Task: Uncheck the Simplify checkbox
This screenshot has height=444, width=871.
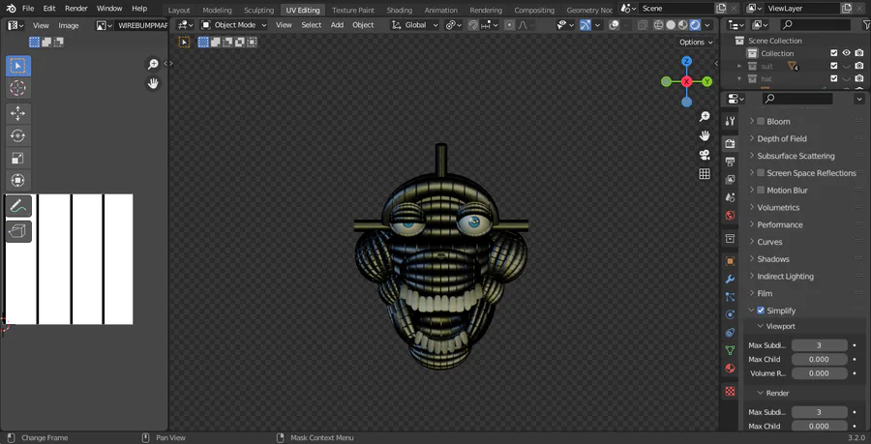Action: (x=761, y=311)
